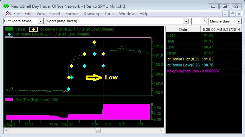Click the Low value 190.47
The width and height of the screenshot is (245, 137).
[x=207, y=47]
